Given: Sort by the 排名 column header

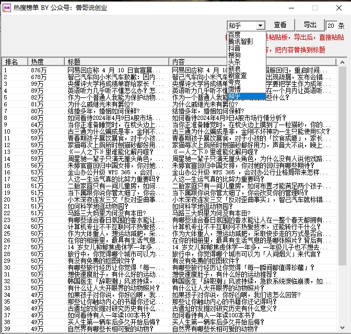Looking at the screenshot, I should [15, 61].
